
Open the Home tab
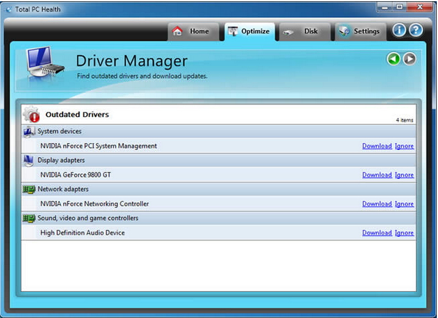193,32
